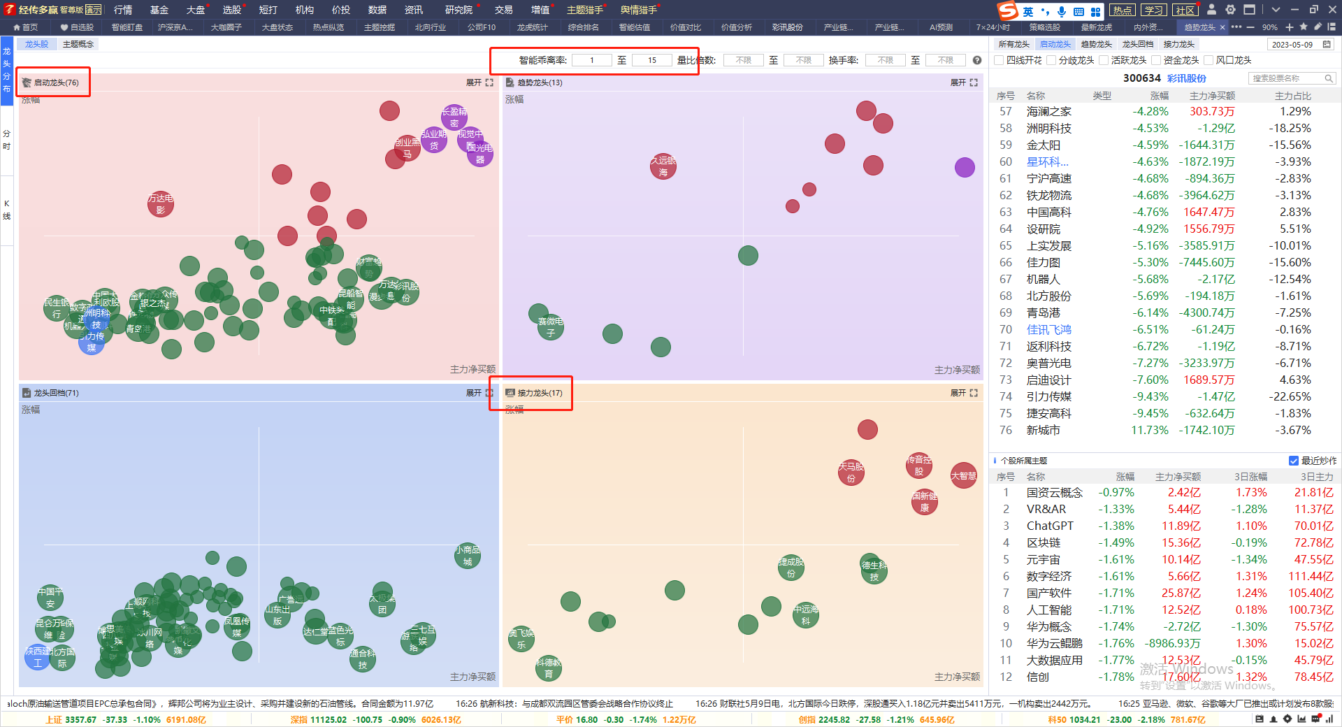Viewport: 1342px width, 727px height.
Task: Click the 换手率 lower limit field
Action: coord(886,60)
